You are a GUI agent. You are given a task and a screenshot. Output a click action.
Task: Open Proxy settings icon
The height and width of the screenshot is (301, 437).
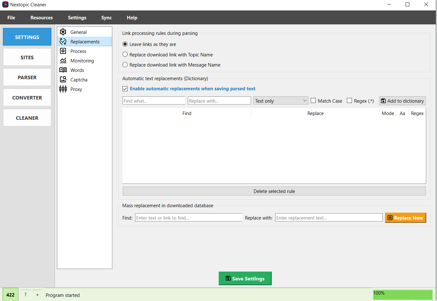[x=63, y=89]
